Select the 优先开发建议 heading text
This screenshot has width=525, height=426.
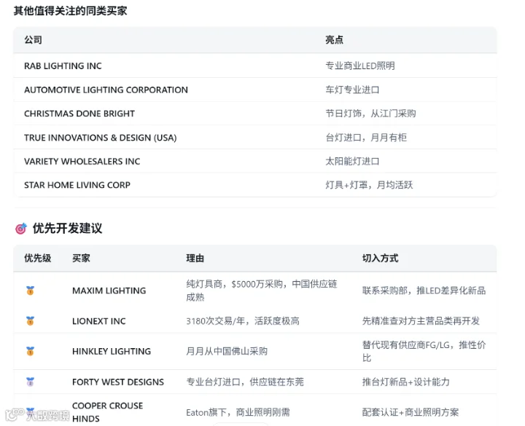coord(67,229)
